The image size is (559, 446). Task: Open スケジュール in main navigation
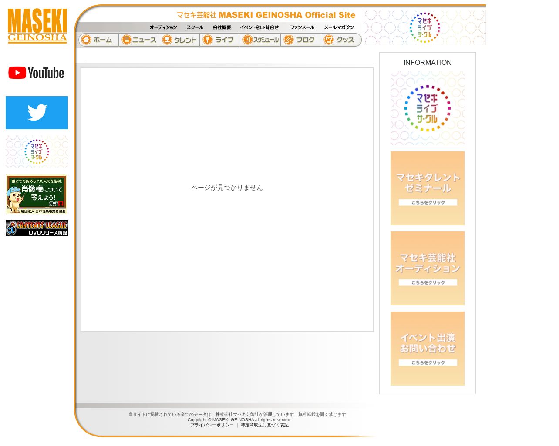[260, 40]
